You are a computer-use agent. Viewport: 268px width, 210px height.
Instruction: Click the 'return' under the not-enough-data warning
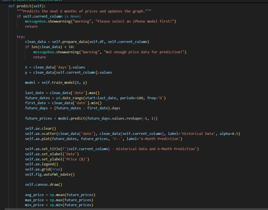40,57
